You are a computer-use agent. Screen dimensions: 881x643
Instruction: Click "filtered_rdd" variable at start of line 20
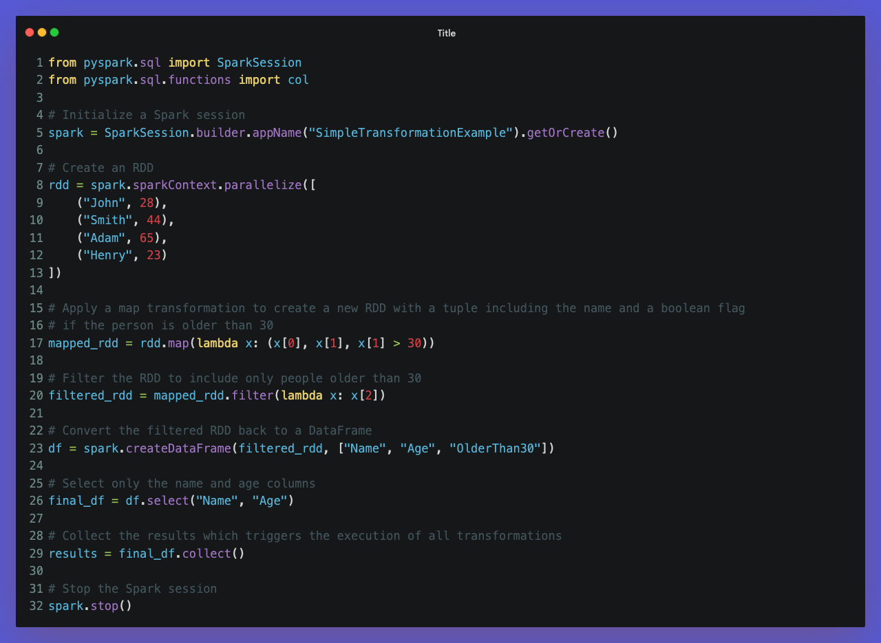[90, 395]
